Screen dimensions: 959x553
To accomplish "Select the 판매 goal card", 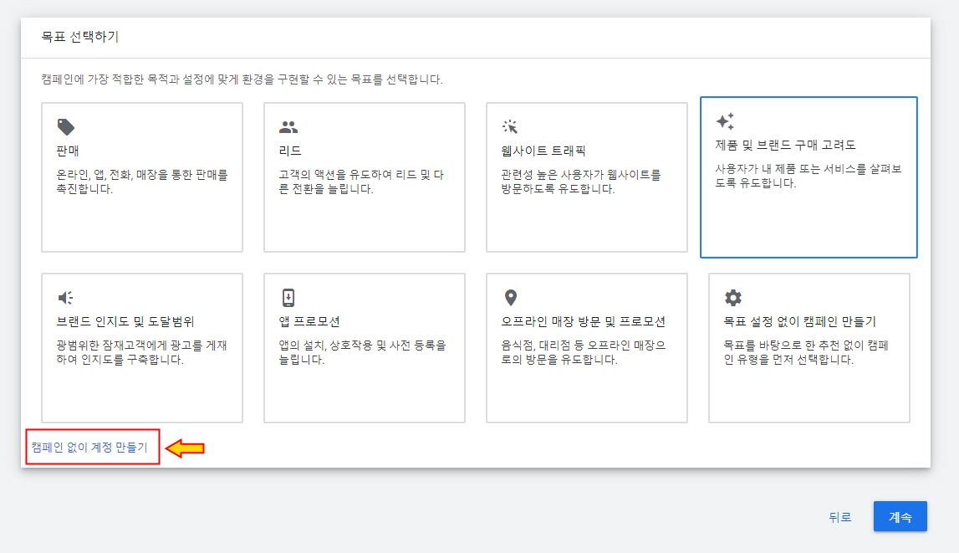I will pyautogui.click(x=142, y=177).
